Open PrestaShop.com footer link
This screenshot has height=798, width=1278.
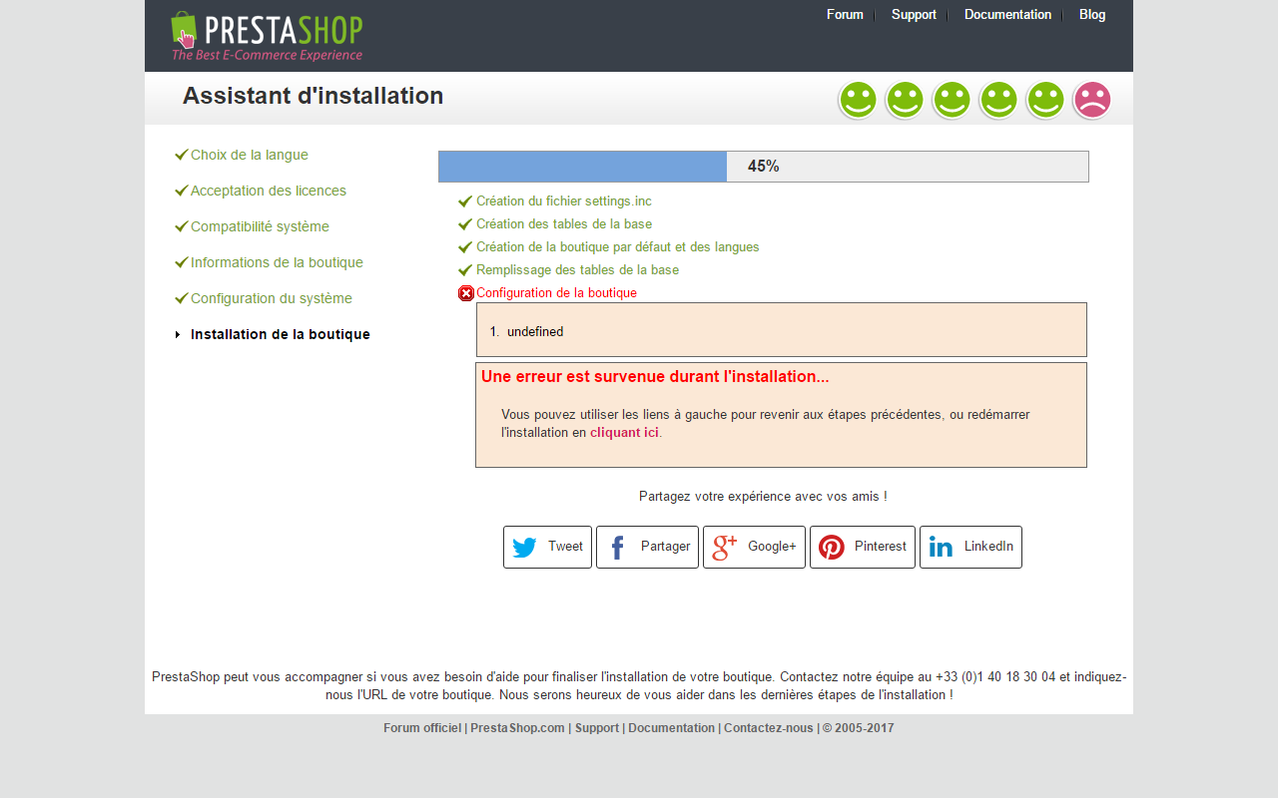click(517, 728)
